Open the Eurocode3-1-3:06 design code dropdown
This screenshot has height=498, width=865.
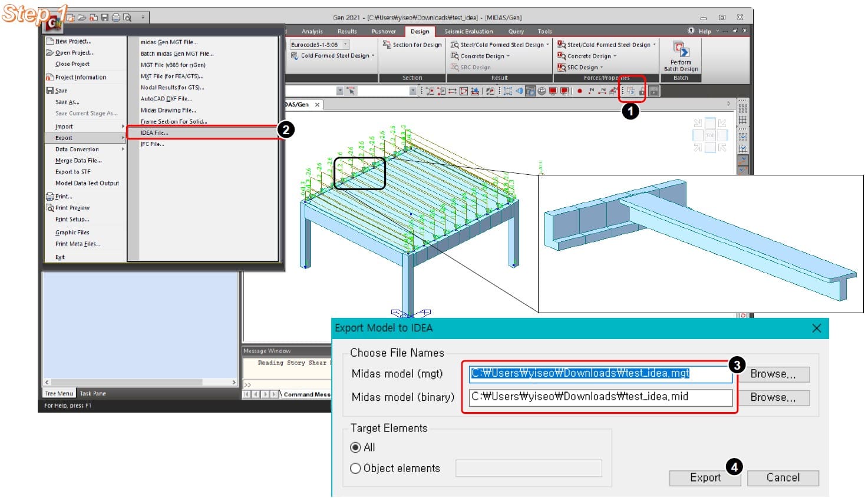click(x=345, y=45)
